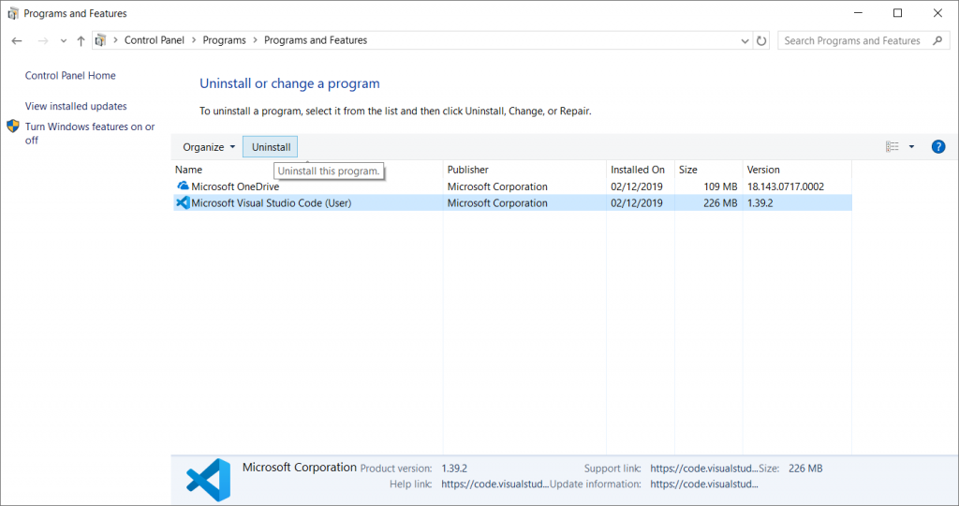The width and height of the screenshot is (959, 506).
Task: Click VS Code's Microsoft Corporation publisher cell
Action: pyautogui.click(x=497, y=203)
